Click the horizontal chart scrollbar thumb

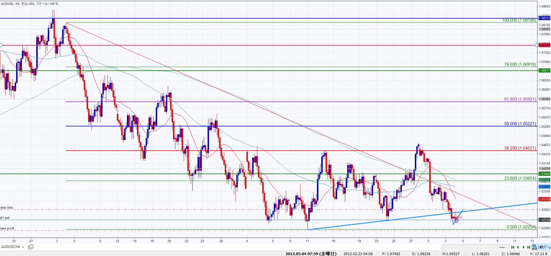point(503,247)
